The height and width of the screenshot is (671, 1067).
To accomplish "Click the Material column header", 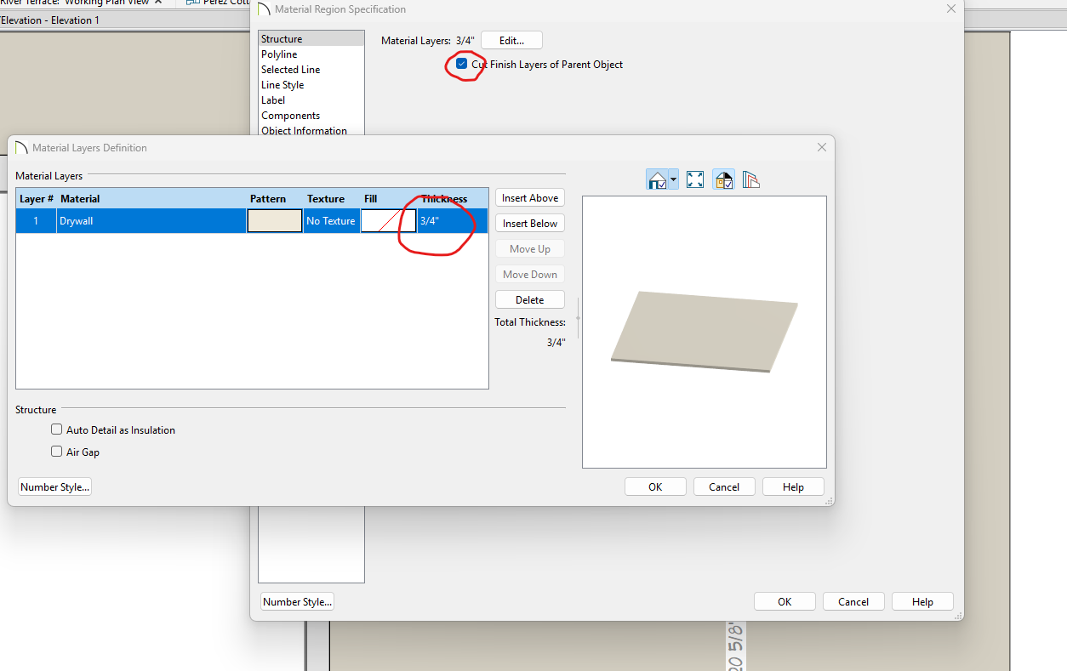I will (x=151, y=198).
